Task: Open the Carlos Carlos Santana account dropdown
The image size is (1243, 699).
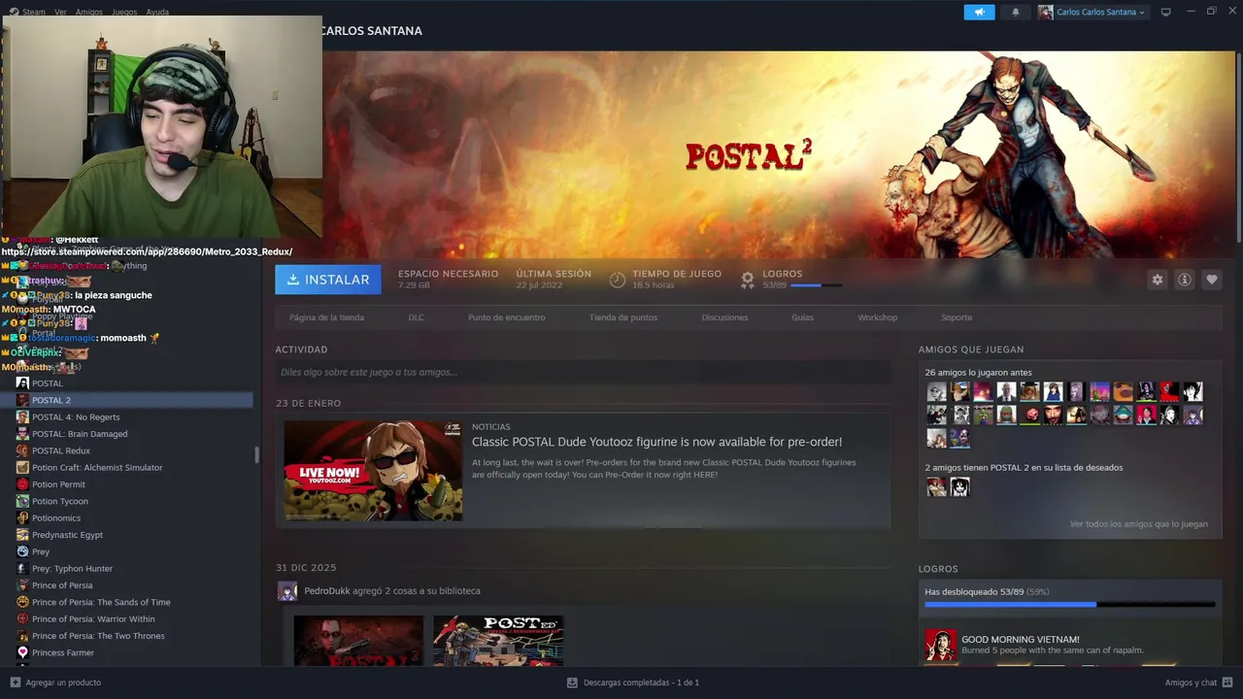Action: (1092, 12)
